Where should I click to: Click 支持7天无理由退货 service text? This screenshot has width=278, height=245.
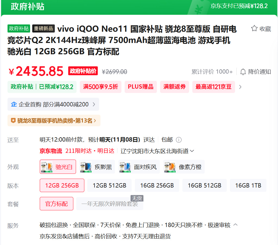click(146, 236)
